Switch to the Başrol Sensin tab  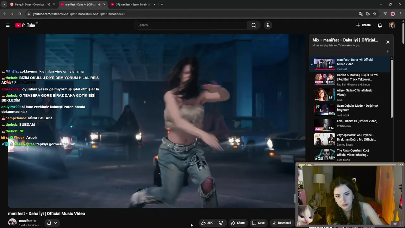click(133, 4)
